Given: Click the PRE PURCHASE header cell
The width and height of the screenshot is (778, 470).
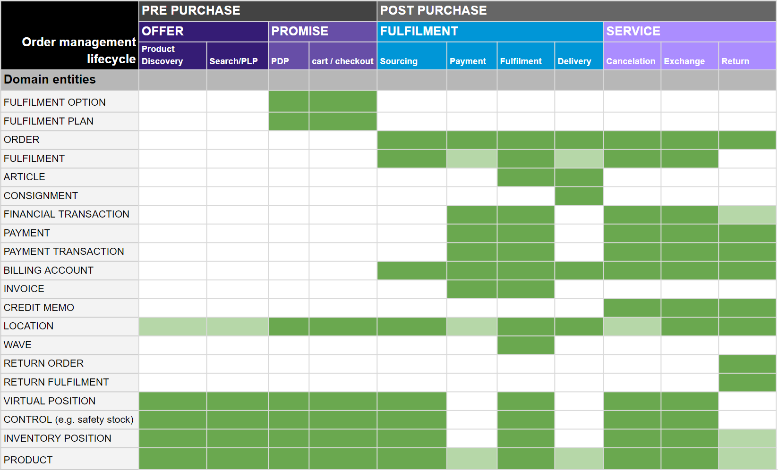Looking at the screenshot, I should [x=257, y=10].
